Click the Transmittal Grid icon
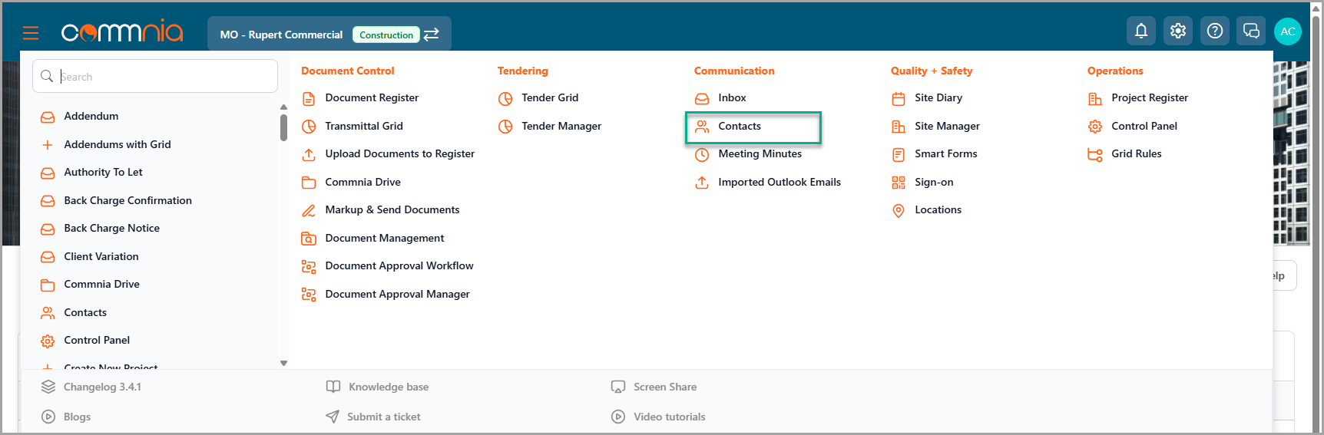1324x435 pixels. (309, 127)
